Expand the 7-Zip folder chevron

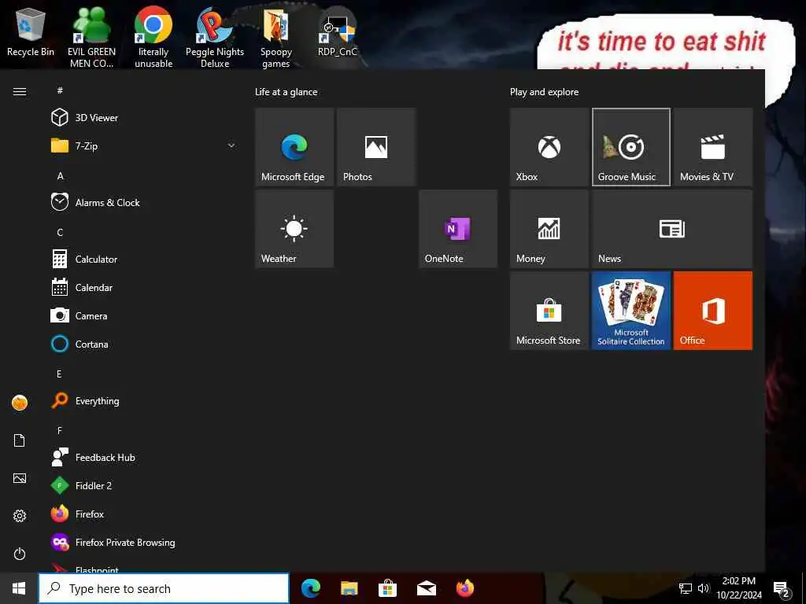point(231,145)
